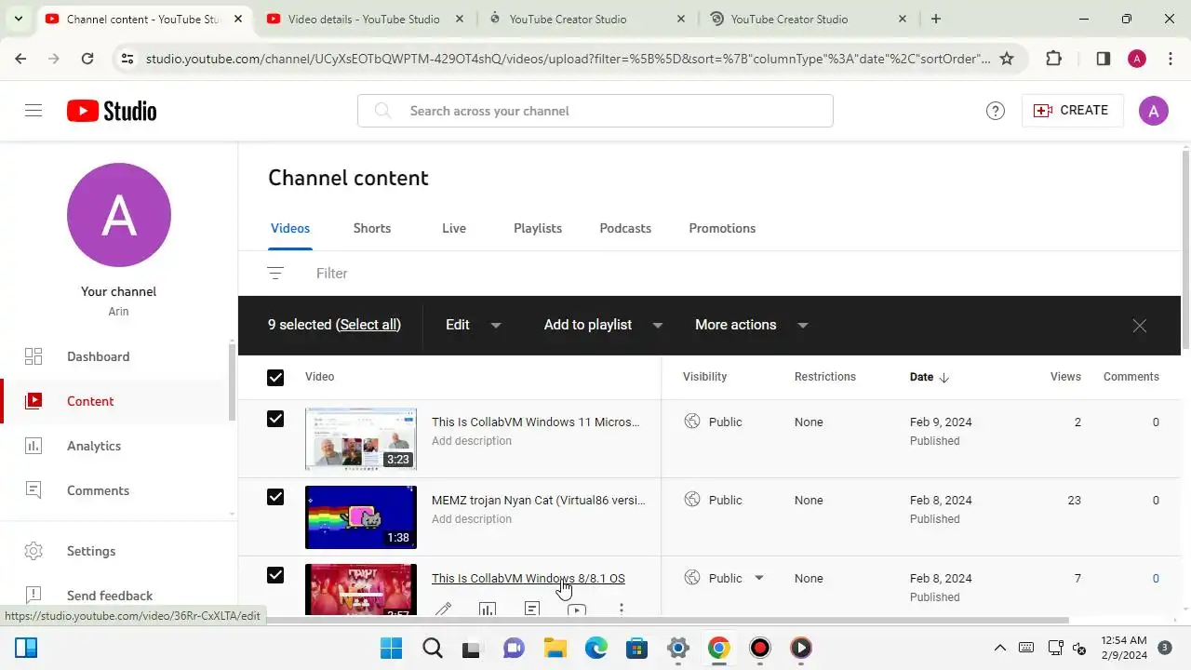Switch to the Live tab

pos(454,228)
